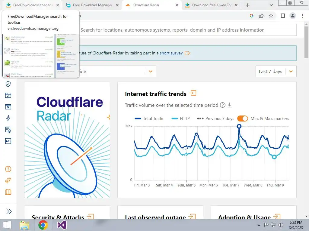Open the API sidebar icon
This screenshot has width=309, height=231.
click(x=8, y=141)
